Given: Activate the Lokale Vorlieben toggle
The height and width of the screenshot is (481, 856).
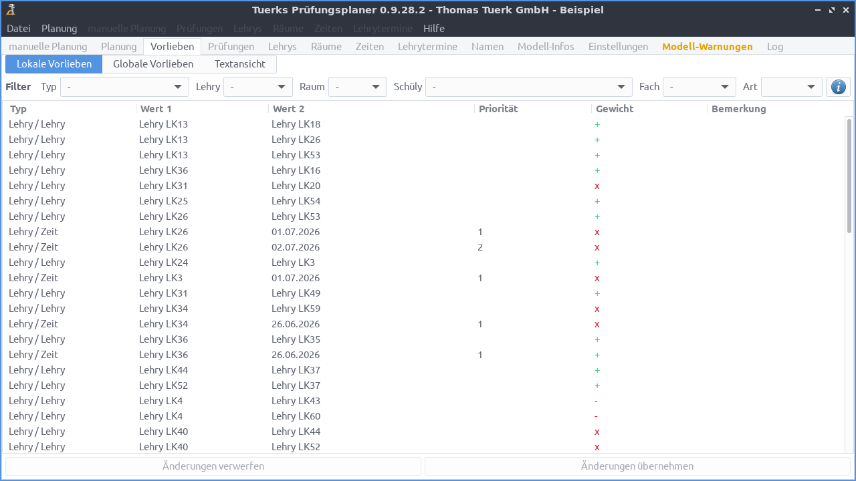Looking at the screenshot, I should click(x=54, y=64).
